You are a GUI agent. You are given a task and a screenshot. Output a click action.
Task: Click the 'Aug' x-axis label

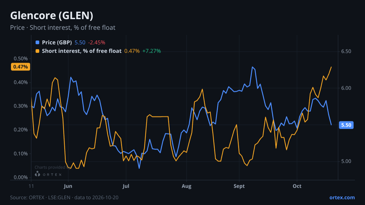(x=186, y=186)
